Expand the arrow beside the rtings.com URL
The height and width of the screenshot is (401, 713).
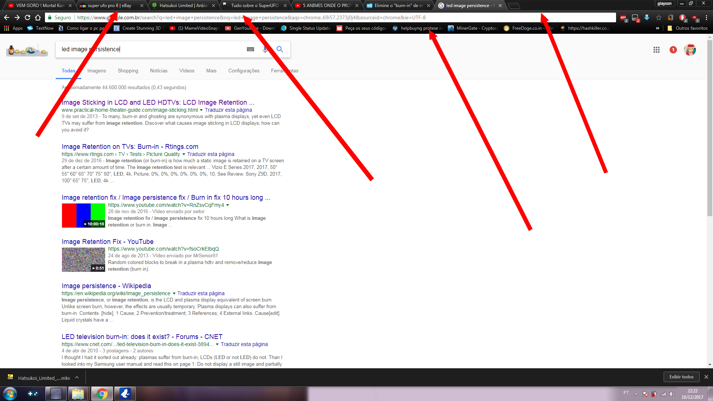183,154
